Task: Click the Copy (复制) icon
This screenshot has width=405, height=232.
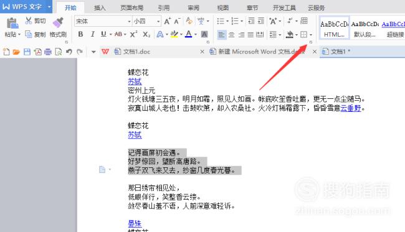Action: click(x=29, y=34)
